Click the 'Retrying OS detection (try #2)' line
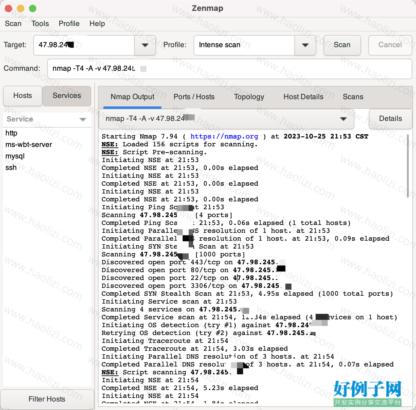Image resolution: width=416 pixels, height=410 pixels. pos(209,333)
